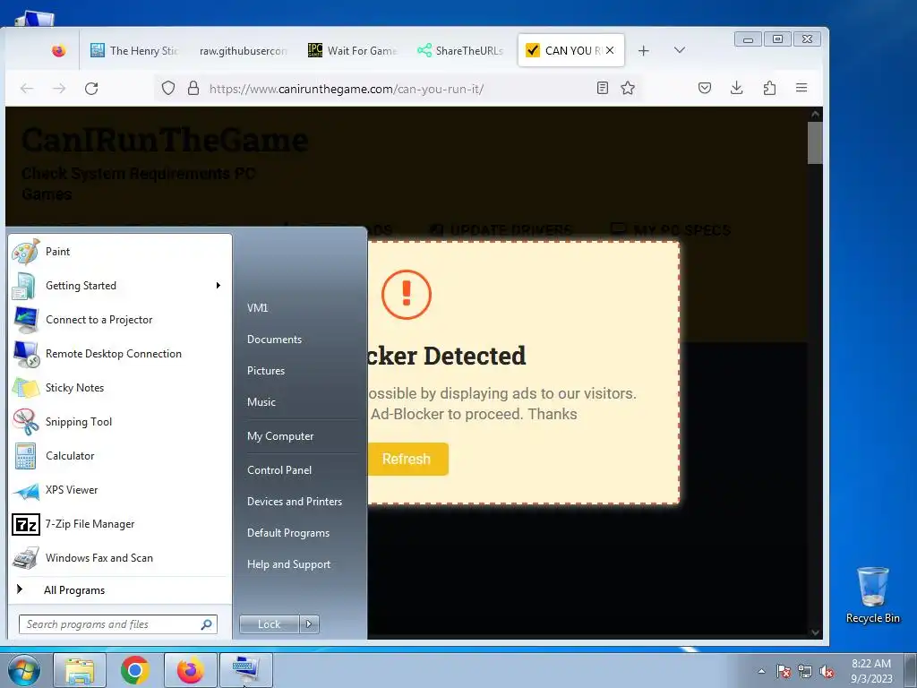The image size is (917, 688).
Task: Show site security padlock info
Action: (x=193, y=89)
